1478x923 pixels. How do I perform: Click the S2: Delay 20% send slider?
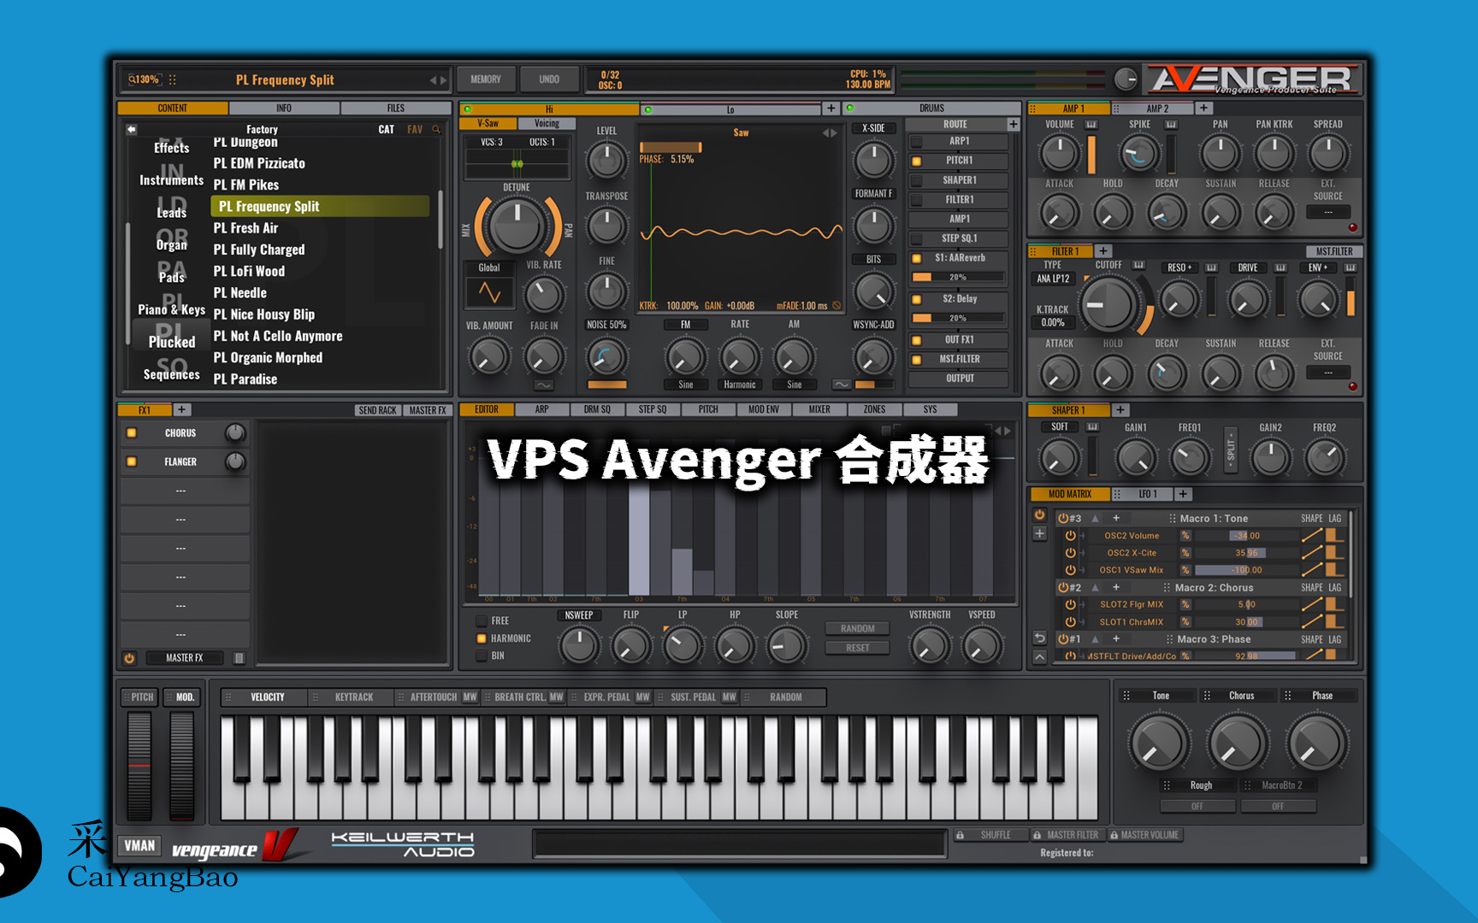coord(958,318)
